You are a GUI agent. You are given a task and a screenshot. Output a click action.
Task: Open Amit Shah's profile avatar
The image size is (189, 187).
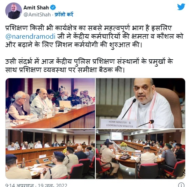[14, 11]
